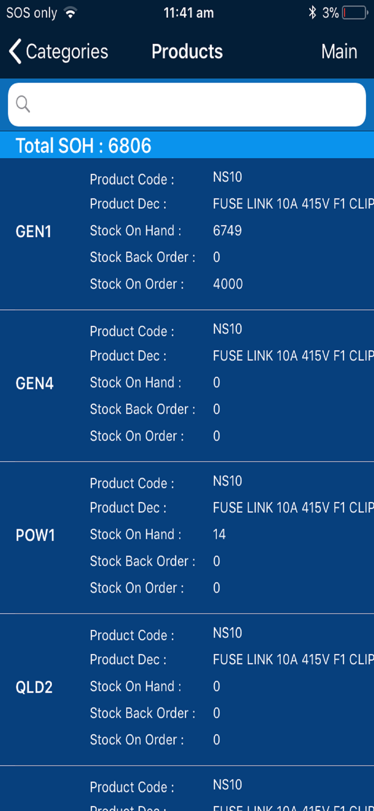Tap the back chevron beside Categories
The image size is (374, 811).
[x=13, y=51]
